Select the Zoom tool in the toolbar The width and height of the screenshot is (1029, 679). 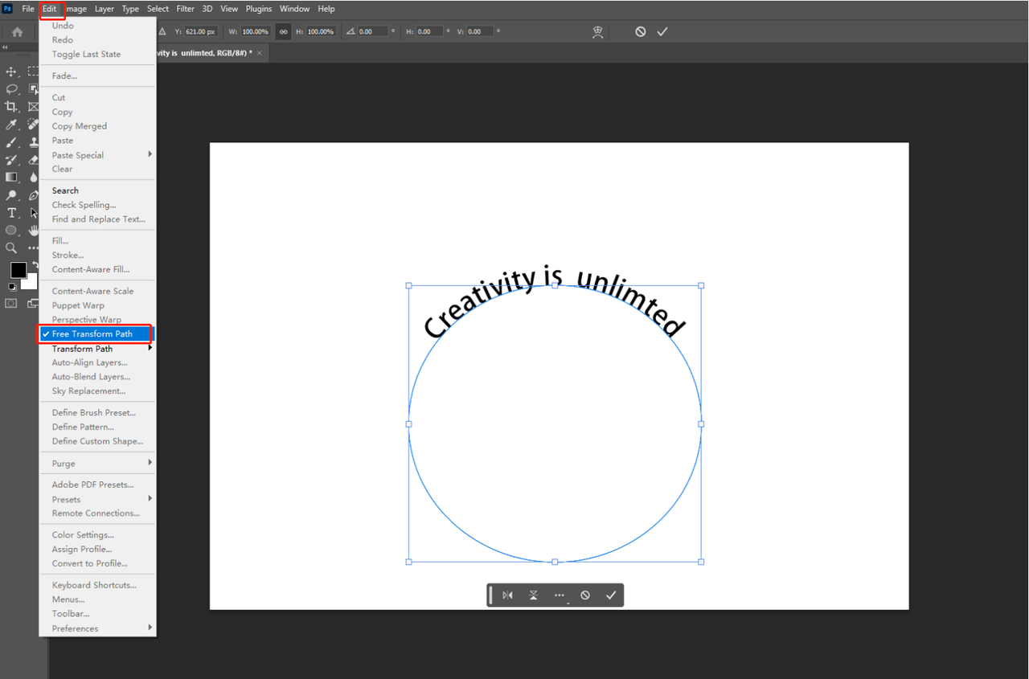pyautogui.click(x=11, y=248)
